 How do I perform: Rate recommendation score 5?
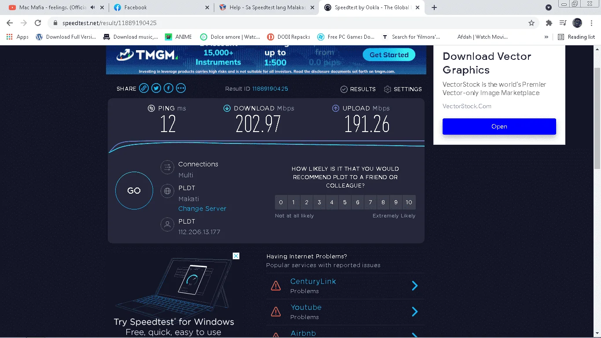[345, 202]
